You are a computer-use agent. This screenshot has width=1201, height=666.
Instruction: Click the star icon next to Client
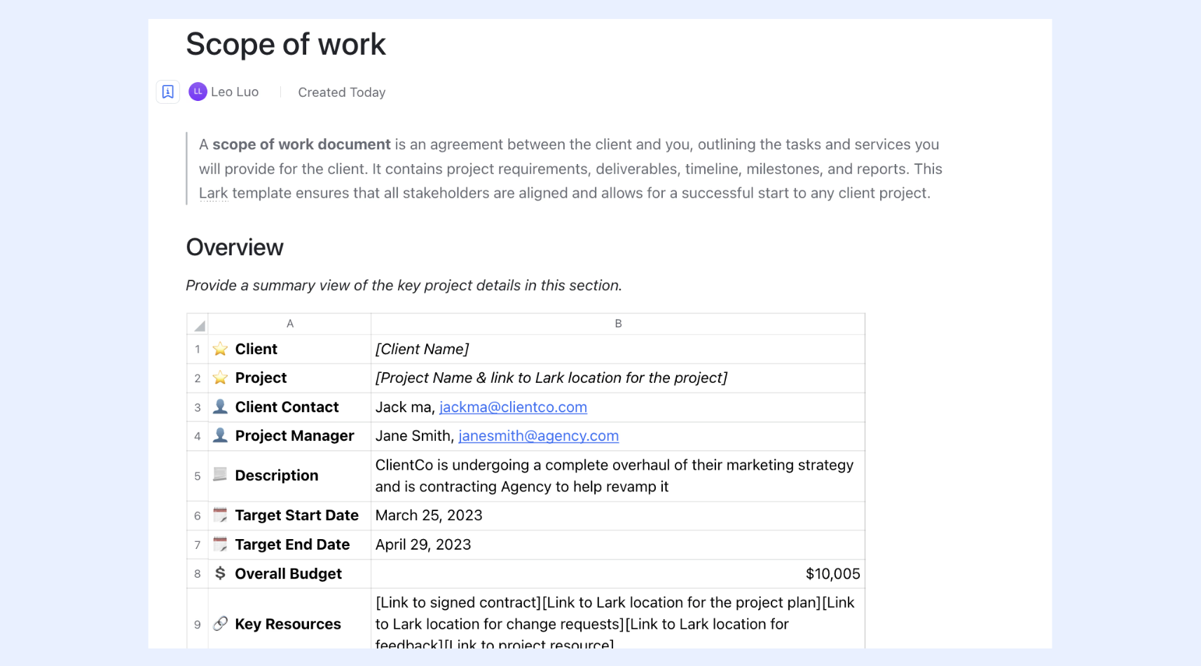point(220,349)
